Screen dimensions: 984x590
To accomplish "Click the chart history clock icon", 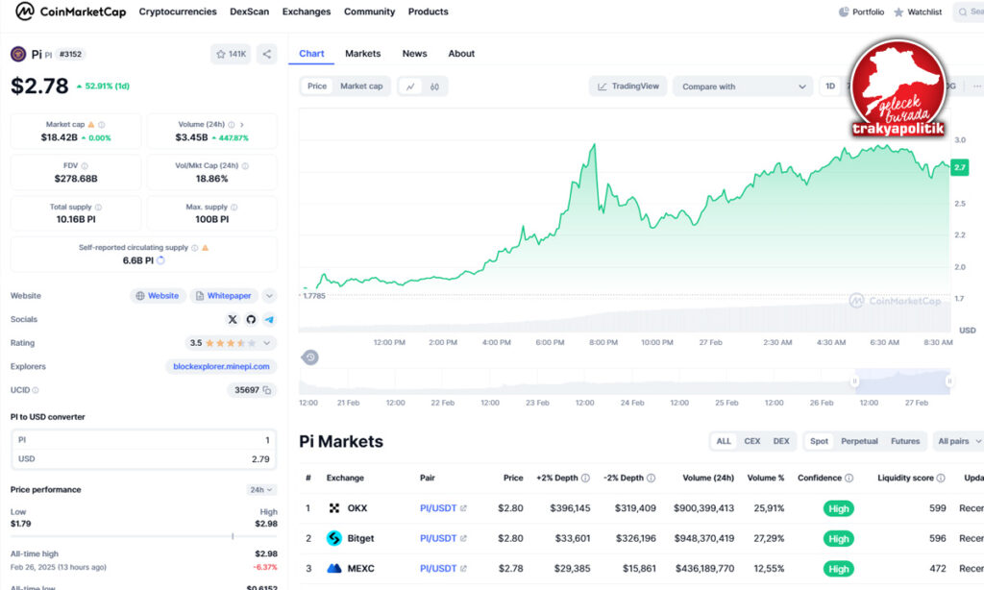I will tap(309, 357).
